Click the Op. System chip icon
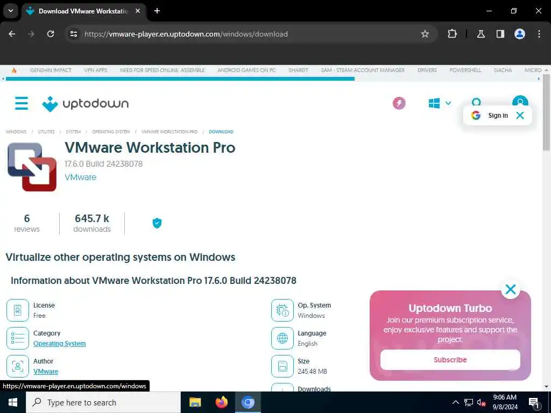Screen dimensions: 551x413 [x=282, y=310]
